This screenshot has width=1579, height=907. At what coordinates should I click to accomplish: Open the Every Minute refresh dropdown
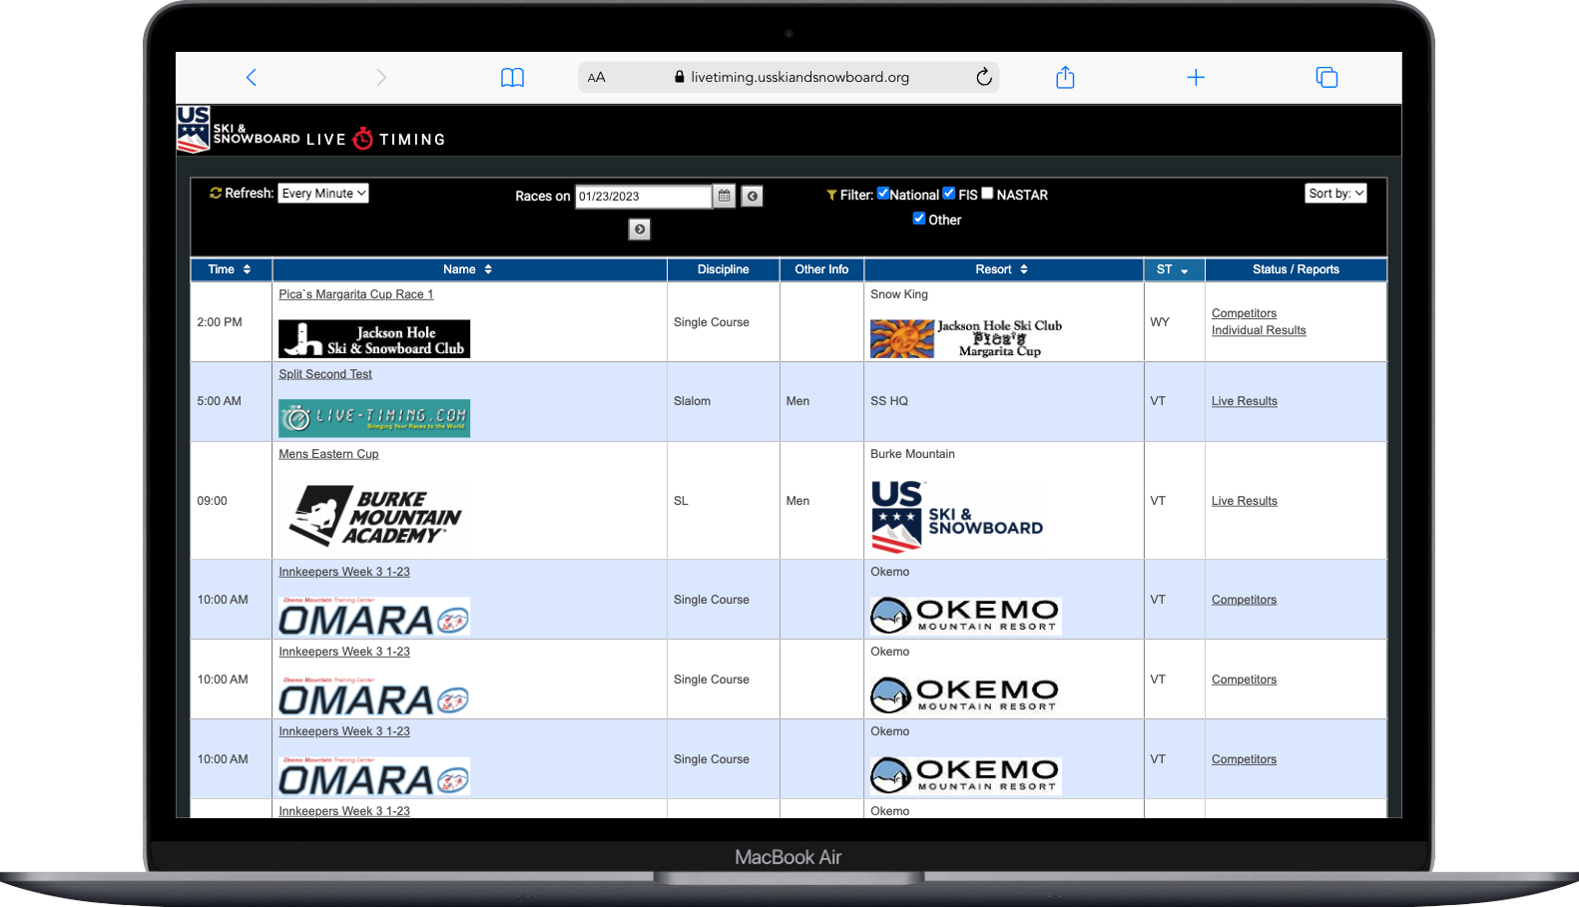point(323,194)
